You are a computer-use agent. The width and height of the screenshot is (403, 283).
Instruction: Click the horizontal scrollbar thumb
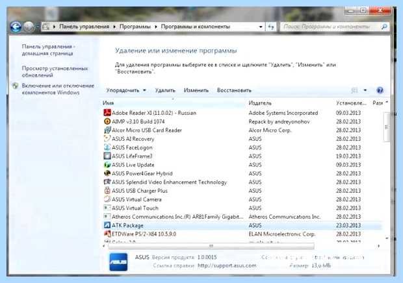pos(211,246)
